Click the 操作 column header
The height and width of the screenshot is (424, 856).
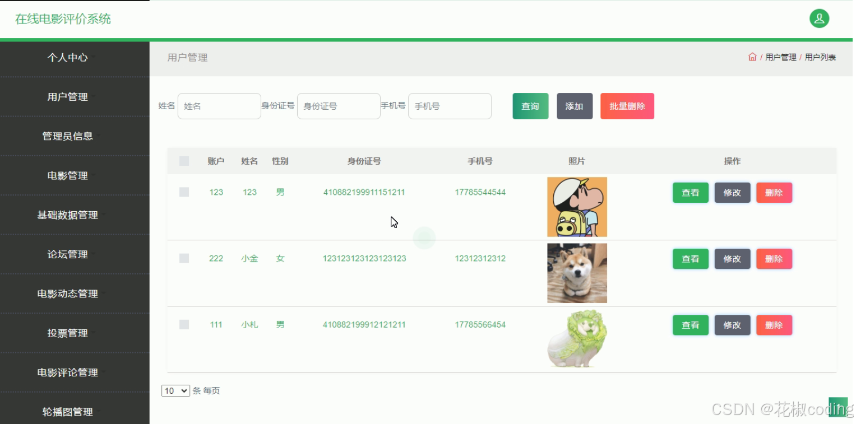[x=732, y=161]
